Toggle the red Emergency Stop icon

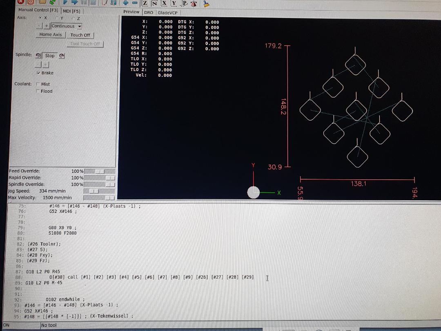click(x=20, y=2)
